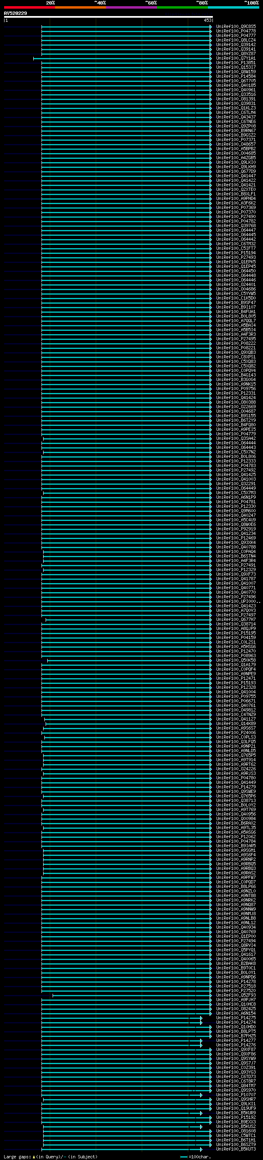This screenshot has height=1160, width=263.
Task: Select the hit label UniRef100_P13851
Action: tap(235, 63)
